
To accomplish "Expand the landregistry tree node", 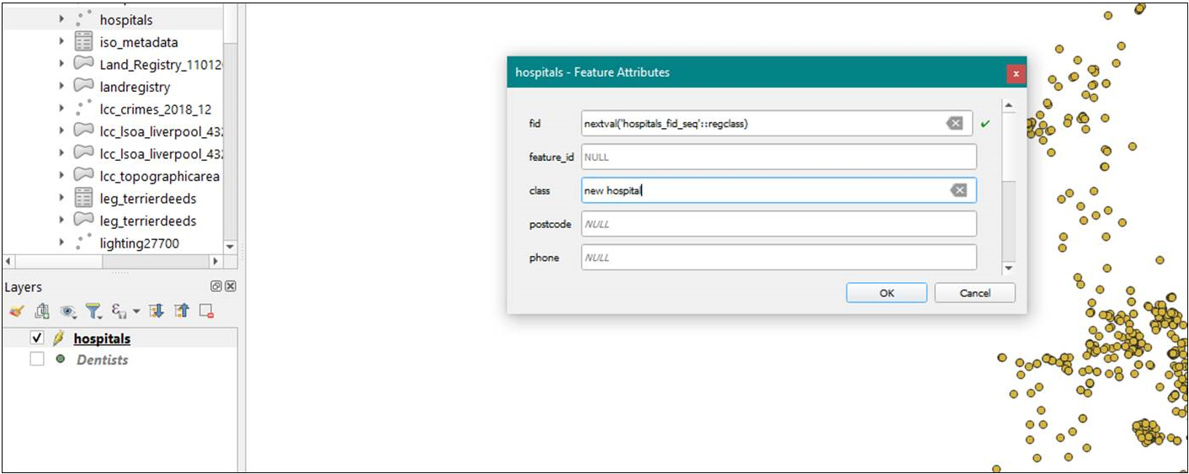I will [x=61, y=86].
